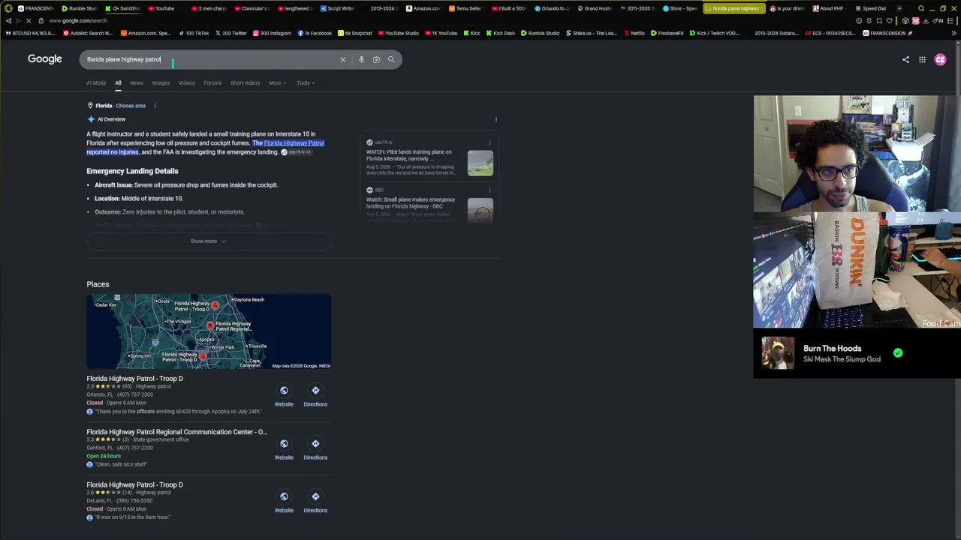Image resolution: width=961 pixels, height=540 pixels.
Task: Switch to the Grand Hostel browser tab
Action: (595, 8)
